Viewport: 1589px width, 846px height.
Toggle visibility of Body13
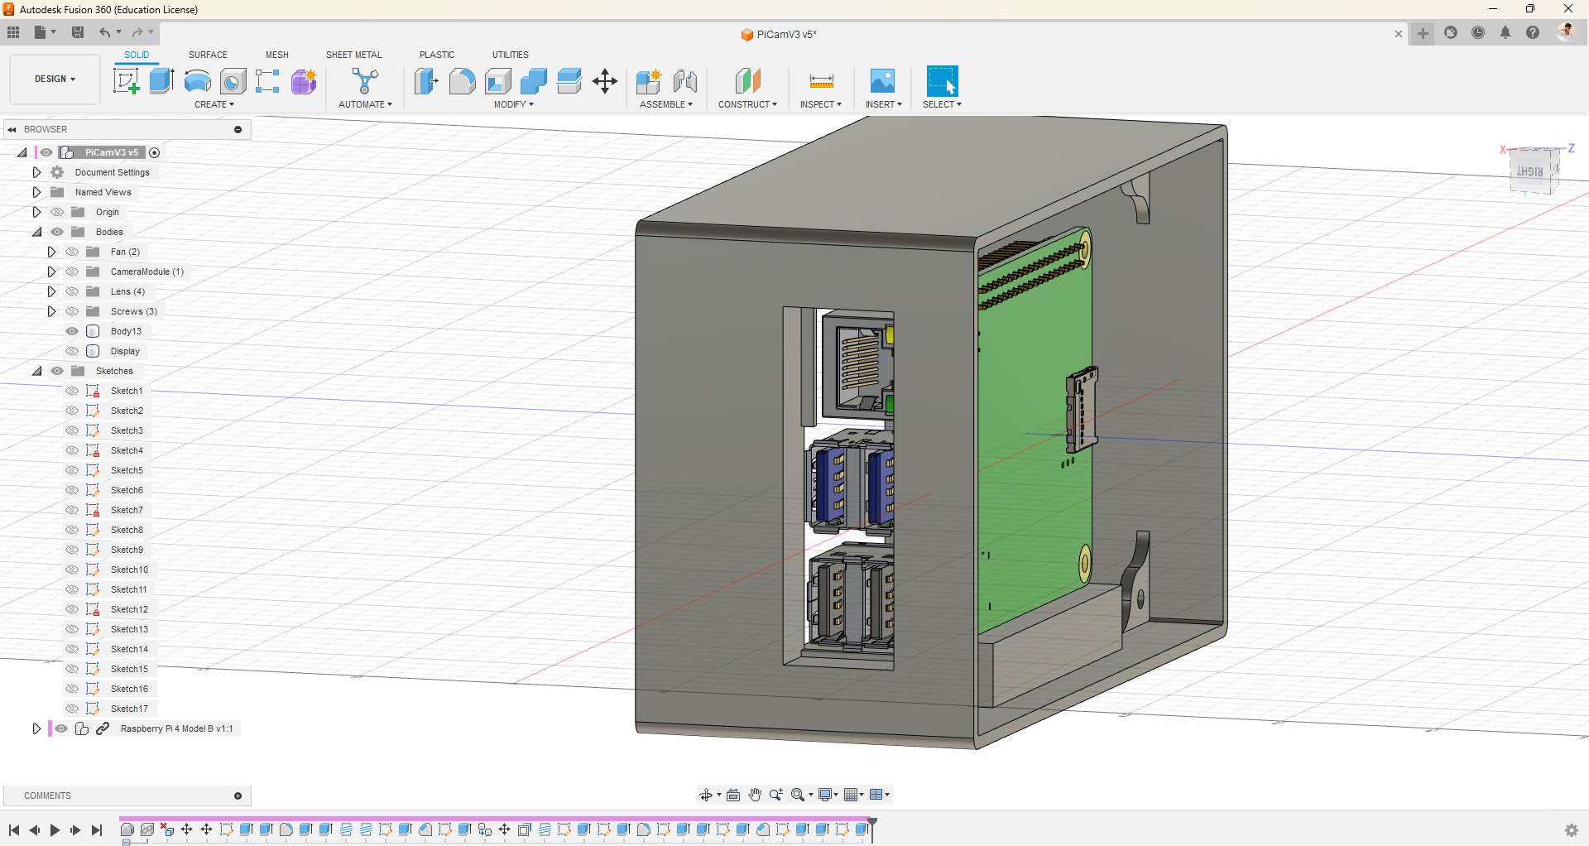[x=72, y=331]
